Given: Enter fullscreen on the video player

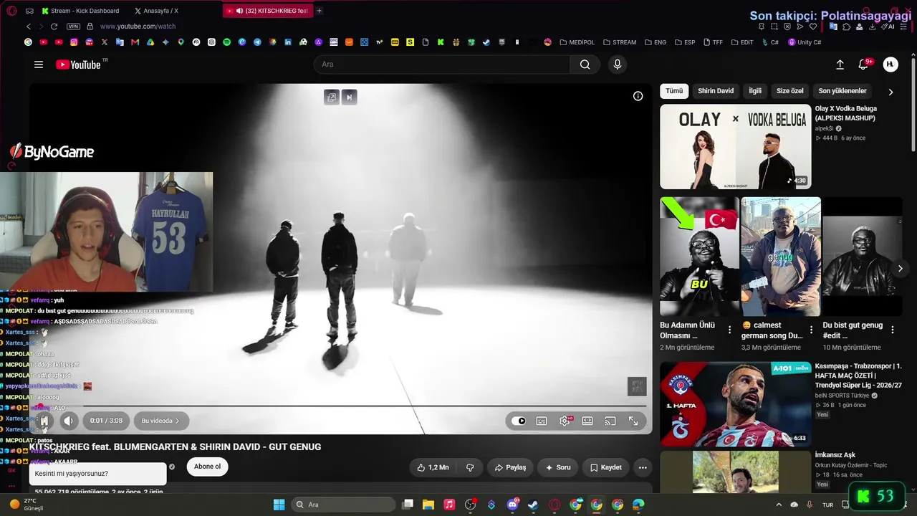Looking at the screenshot, I should (633, 421).
